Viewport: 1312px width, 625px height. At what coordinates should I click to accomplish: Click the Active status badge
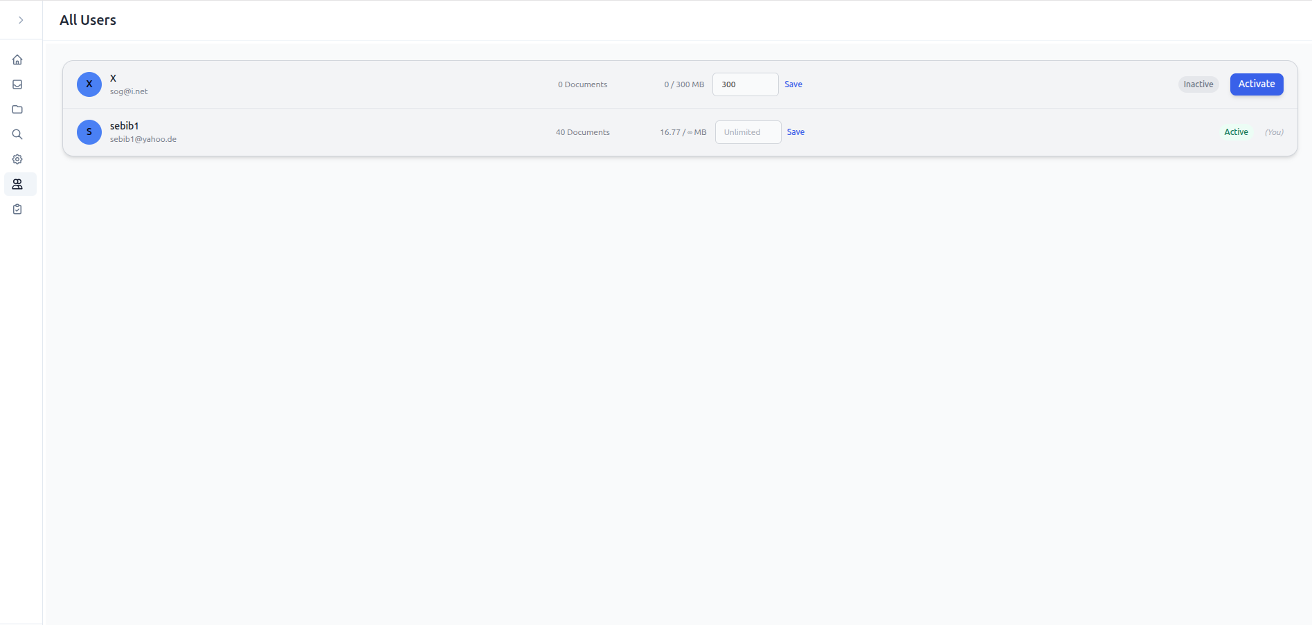click(1236, 132)
